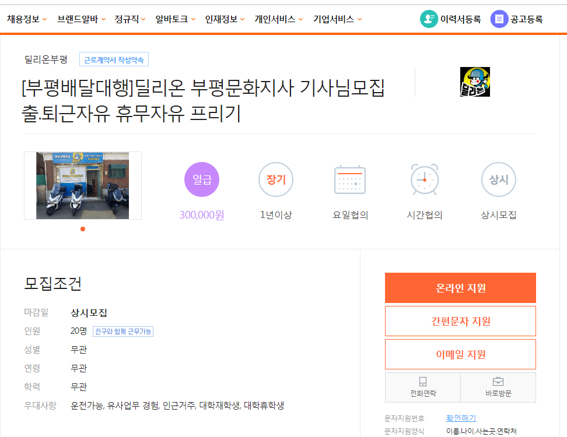Click the 시간협의 label
This screenshot has width=567, height=437.
click(425, 215)
